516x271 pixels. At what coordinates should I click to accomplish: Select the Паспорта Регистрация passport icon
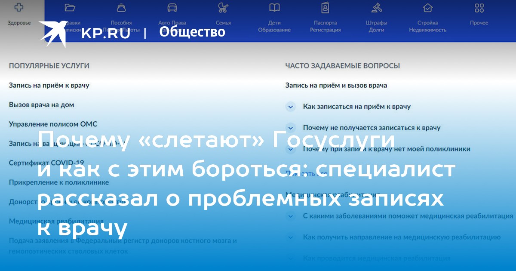pyautogui.click(x=325, y=8)
